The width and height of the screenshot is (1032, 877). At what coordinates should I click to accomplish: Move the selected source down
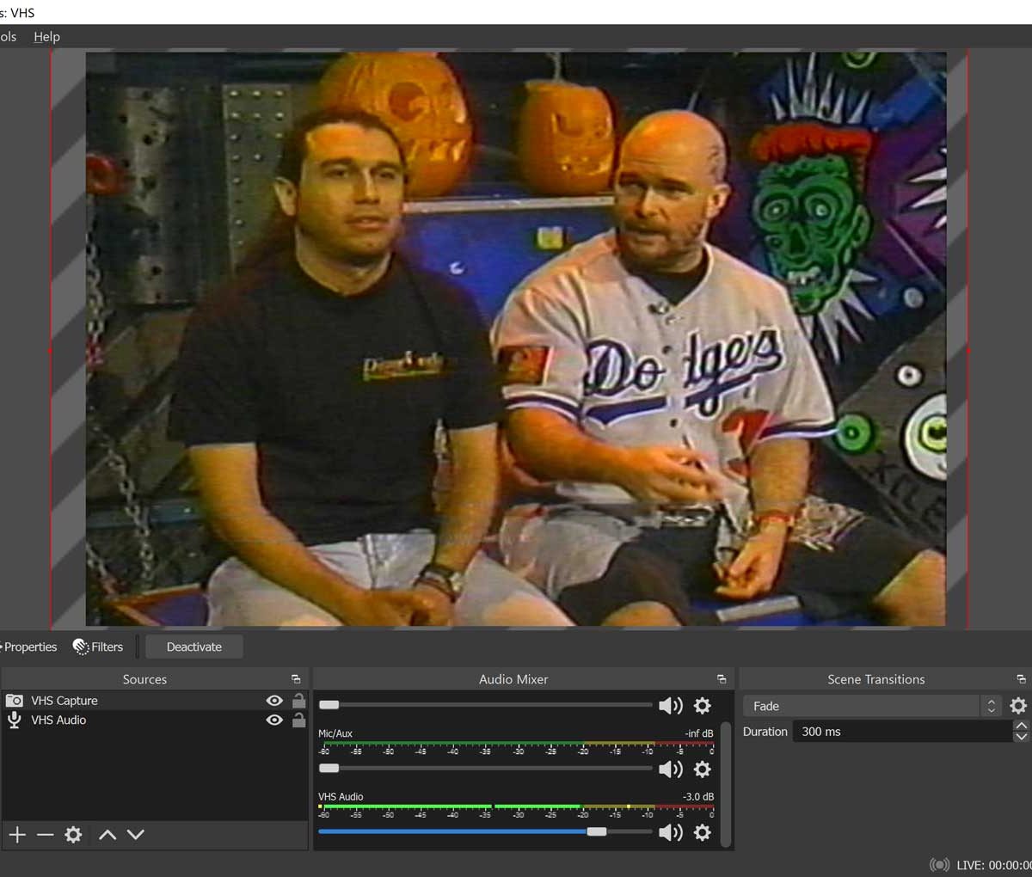coord(136,835)
